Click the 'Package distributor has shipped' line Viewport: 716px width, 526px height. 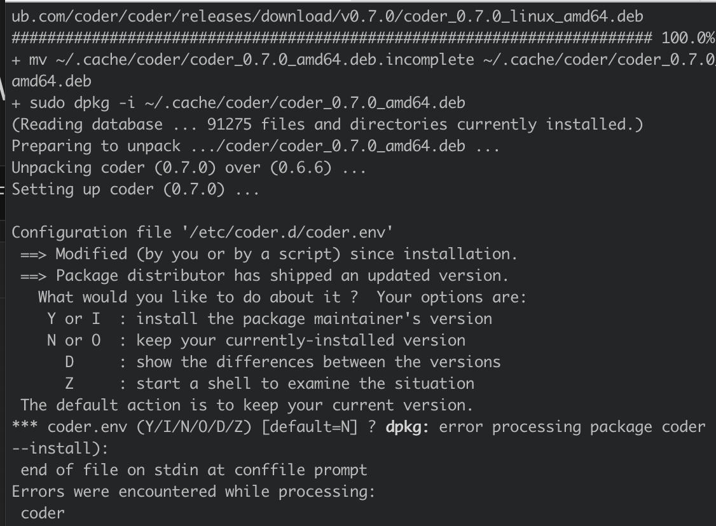click(264, 276)
